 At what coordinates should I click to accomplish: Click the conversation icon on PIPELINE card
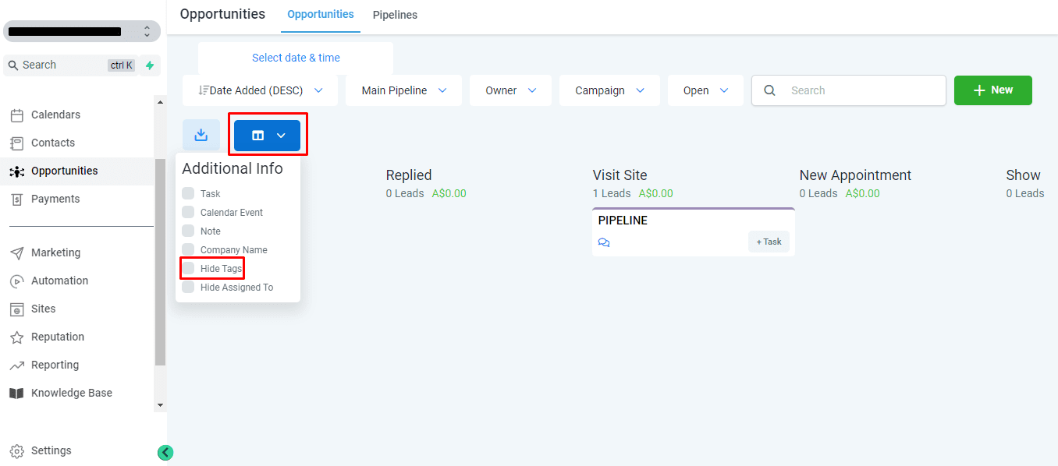coord(604,242)
